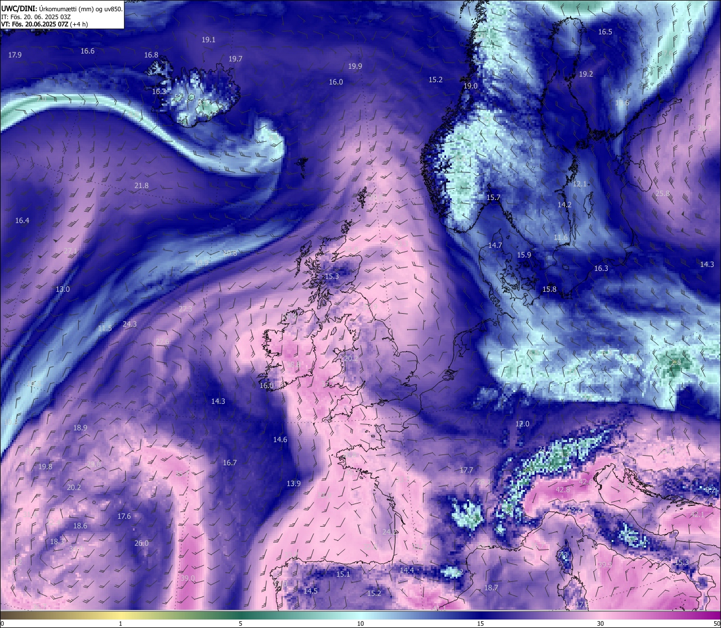The width and height of the screenshot is (721, 628).
Task: Click the 13.0 value in the Atlantic
Action: pos(63,289)
